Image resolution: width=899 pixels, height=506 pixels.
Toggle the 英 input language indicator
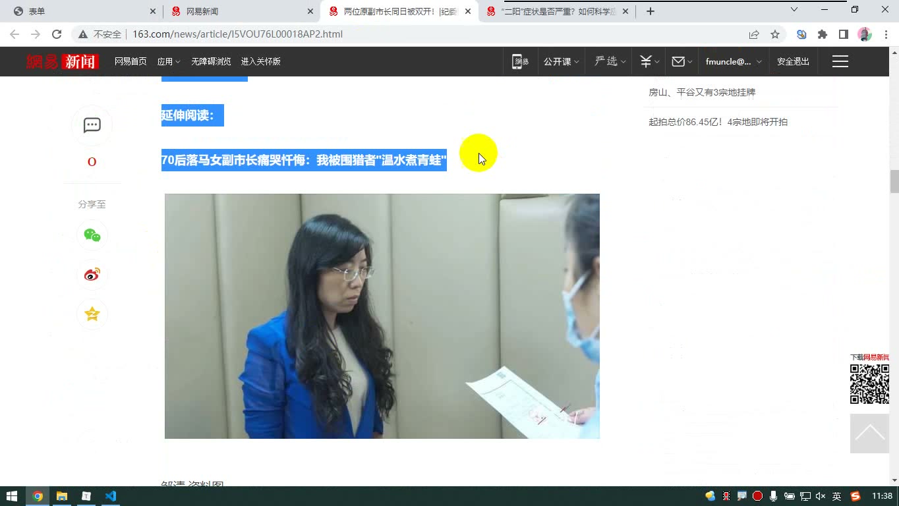[x=836, y=496]
